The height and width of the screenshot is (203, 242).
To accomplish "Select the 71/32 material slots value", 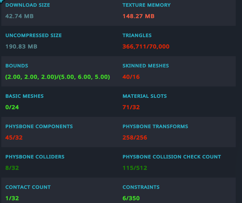I will tap(131, 107).
